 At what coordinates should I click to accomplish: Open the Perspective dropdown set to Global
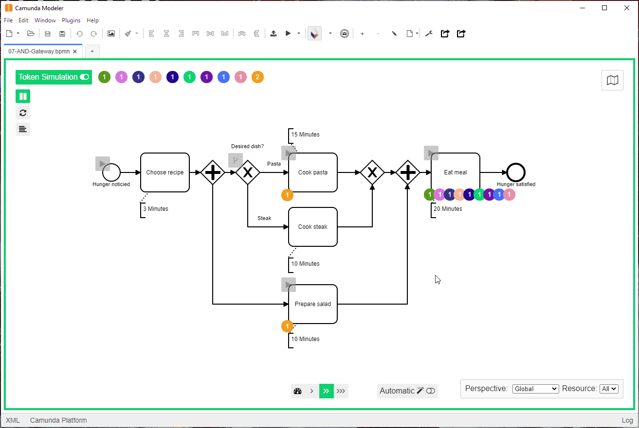point(535,389)
